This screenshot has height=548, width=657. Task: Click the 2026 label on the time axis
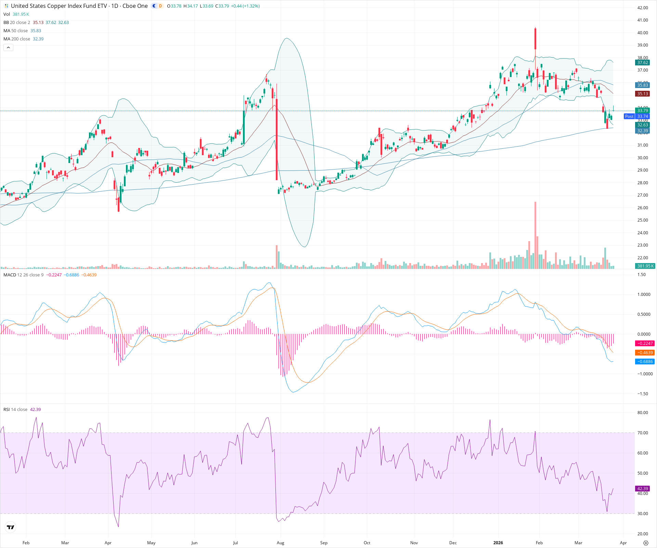[x=498, y=543]
